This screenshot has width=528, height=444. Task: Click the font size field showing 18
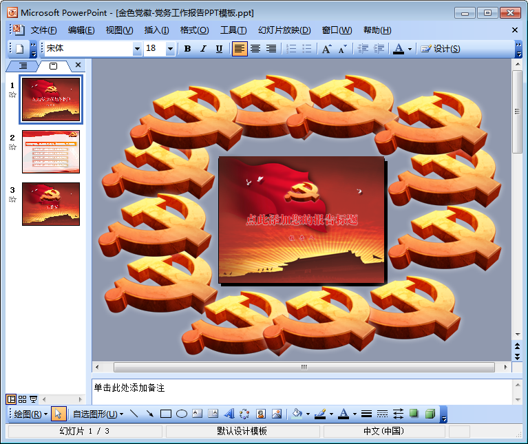pos(155,48)
